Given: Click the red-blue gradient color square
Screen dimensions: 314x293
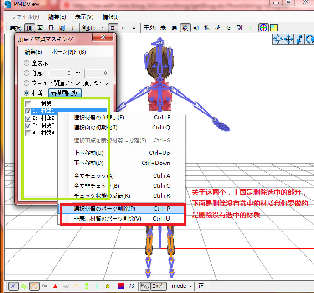Looking at the screenshot, I should click(121, 286).
